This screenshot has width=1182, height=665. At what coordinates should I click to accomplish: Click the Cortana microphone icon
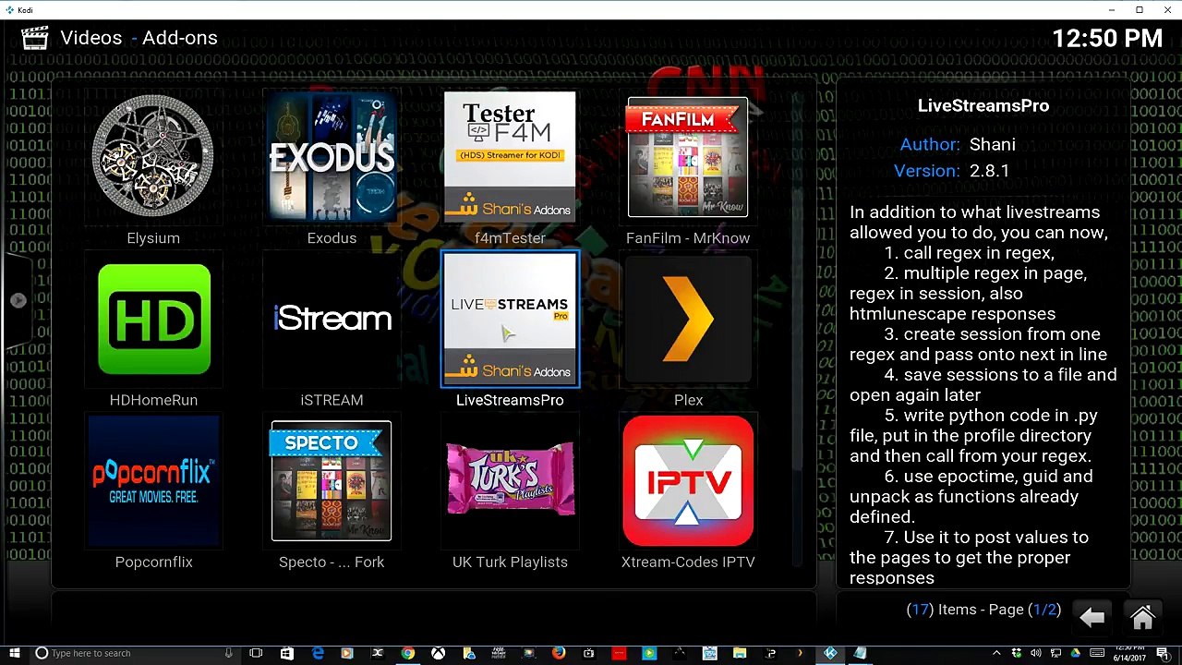[x=228, y=653]
